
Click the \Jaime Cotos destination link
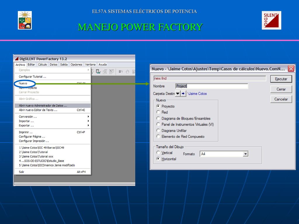click(x=197, y=94)
